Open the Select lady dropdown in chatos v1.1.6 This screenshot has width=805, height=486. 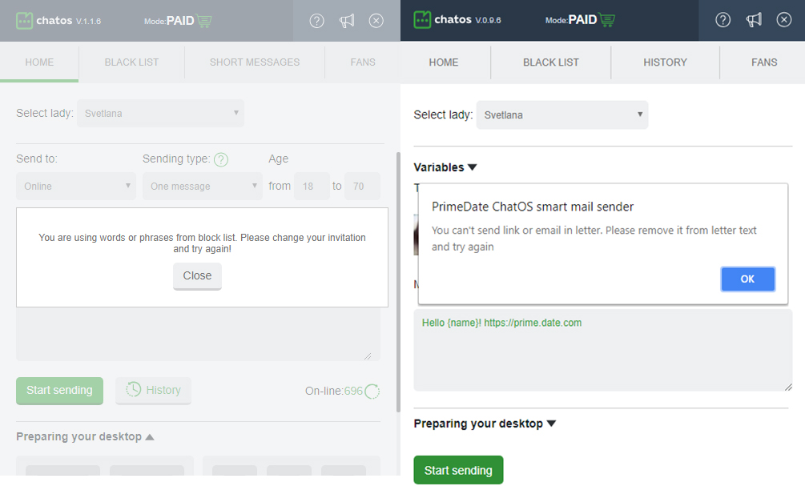161,113
